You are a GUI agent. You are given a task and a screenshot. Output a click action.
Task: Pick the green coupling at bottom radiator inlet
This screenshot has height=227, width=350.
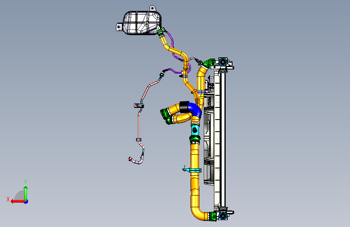(213, 216)
